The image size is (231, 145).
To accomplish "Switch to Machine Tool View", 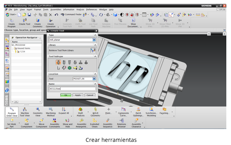I will coord(25,112).
